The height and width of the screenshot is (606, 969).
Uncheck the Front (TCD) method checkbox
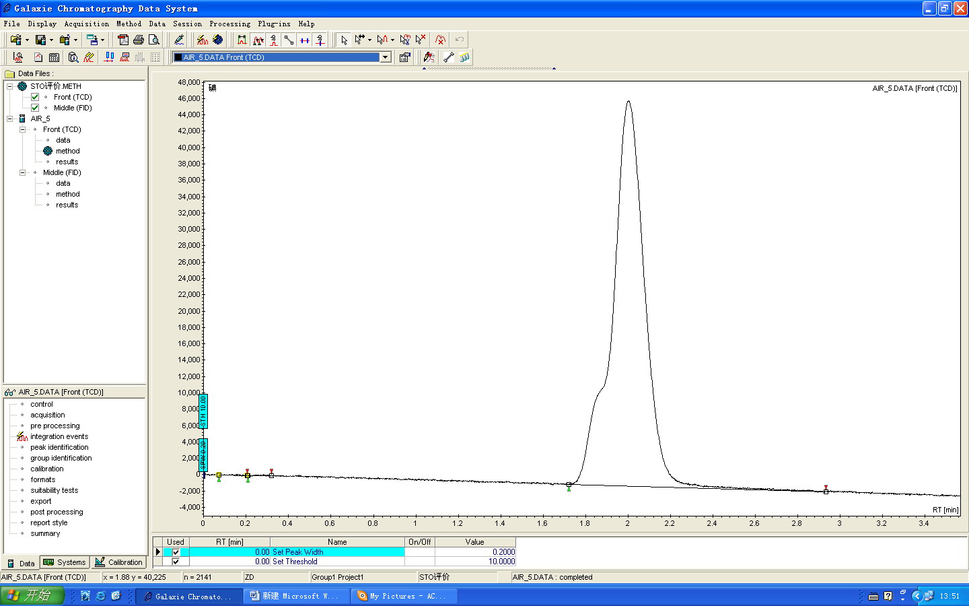tap(35, 97)
